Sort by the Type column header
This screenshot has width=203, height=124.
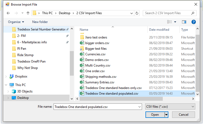(185, 30)
